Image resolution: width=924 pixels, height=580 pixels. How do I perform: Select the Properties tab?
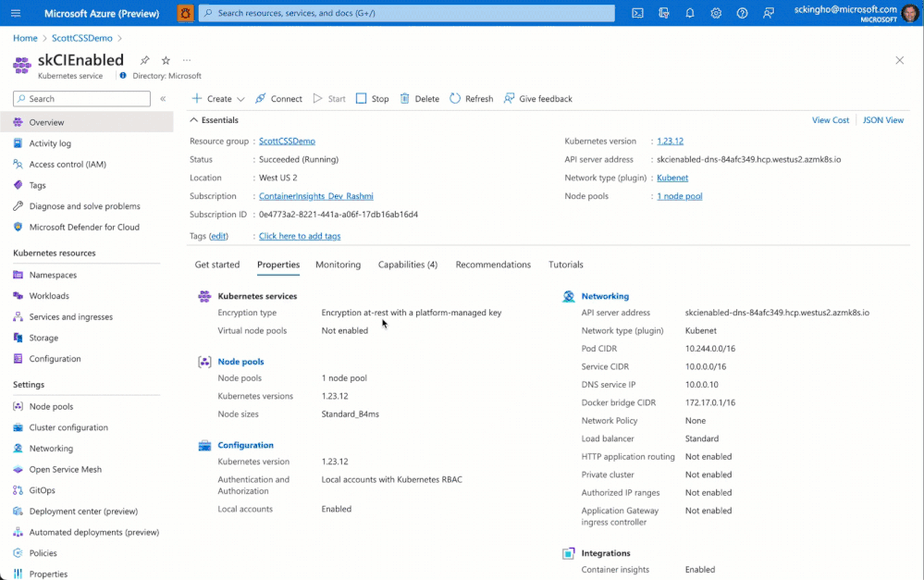coord(278,265)
